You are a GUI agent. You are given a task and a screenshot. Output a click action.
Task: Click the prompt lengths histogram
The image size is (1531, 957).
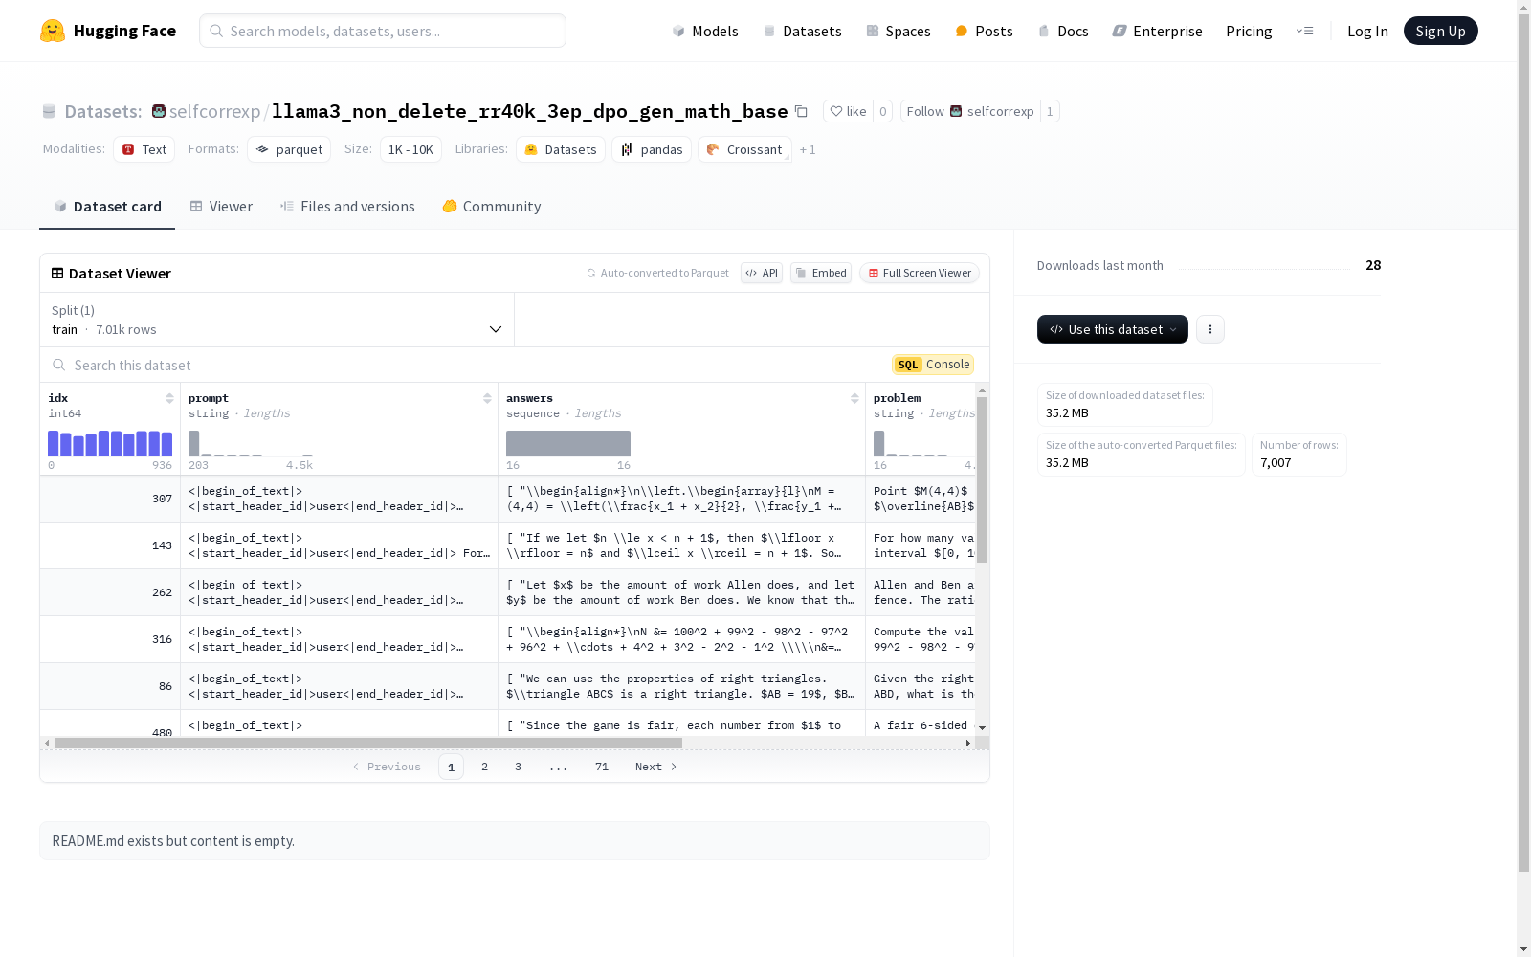[251, 443]
